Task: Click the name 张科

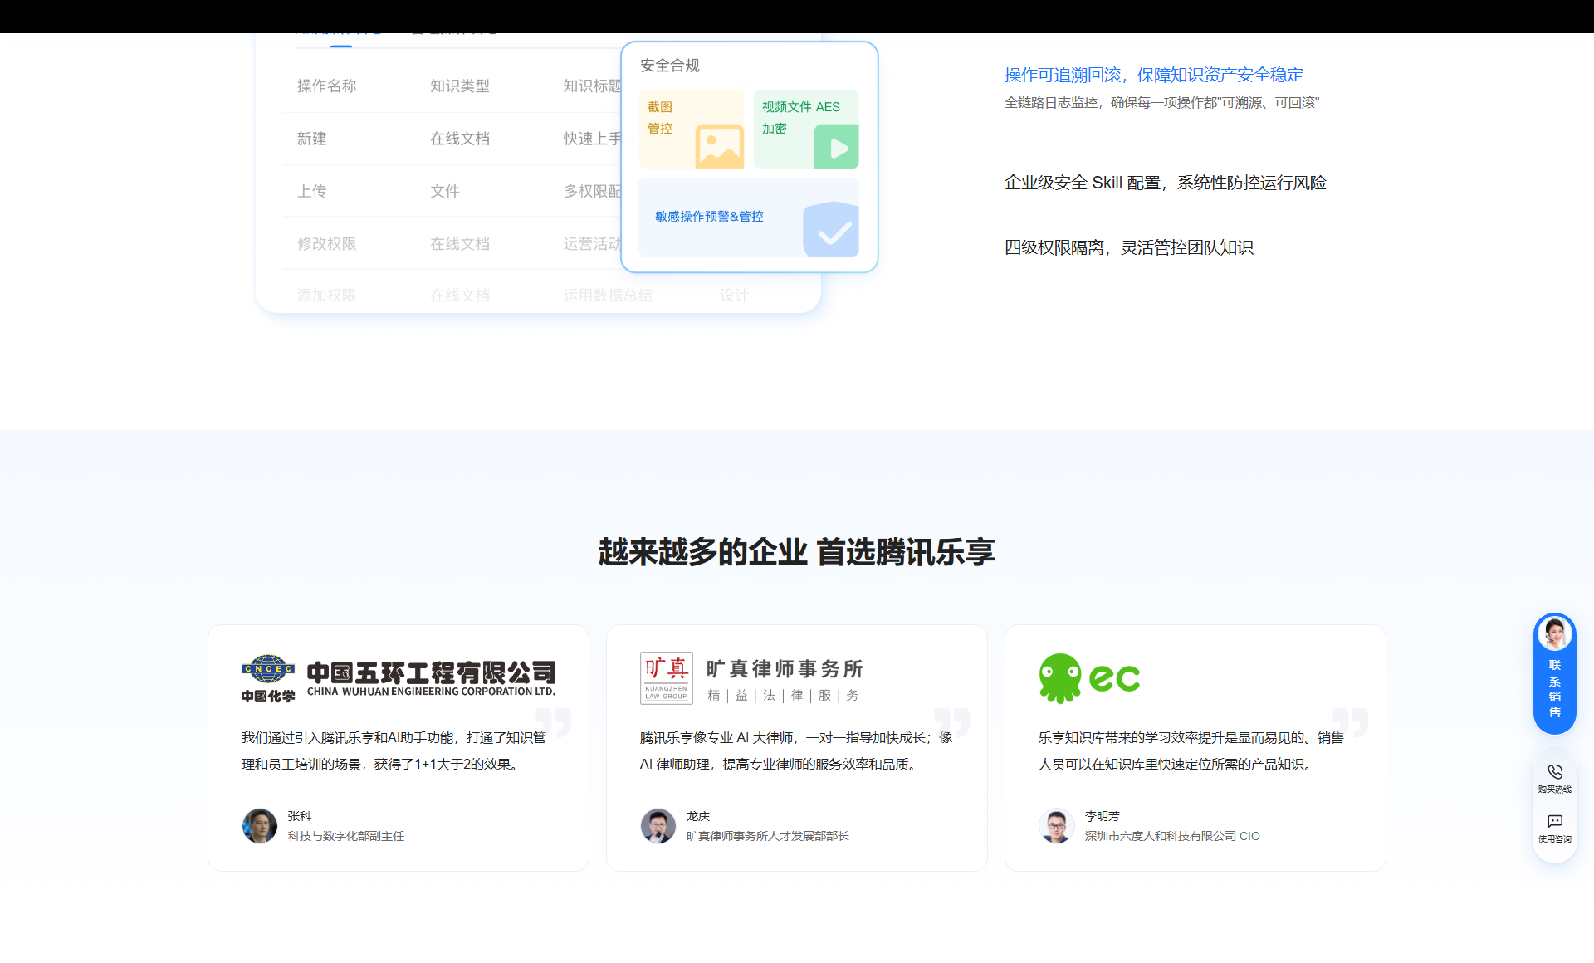Action: 300,816
